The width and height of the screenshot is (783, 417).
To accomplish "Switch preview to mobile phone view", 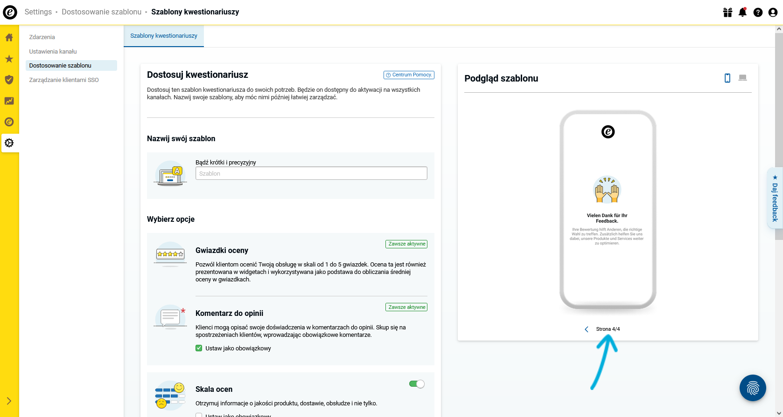I will tap(727, 78).
